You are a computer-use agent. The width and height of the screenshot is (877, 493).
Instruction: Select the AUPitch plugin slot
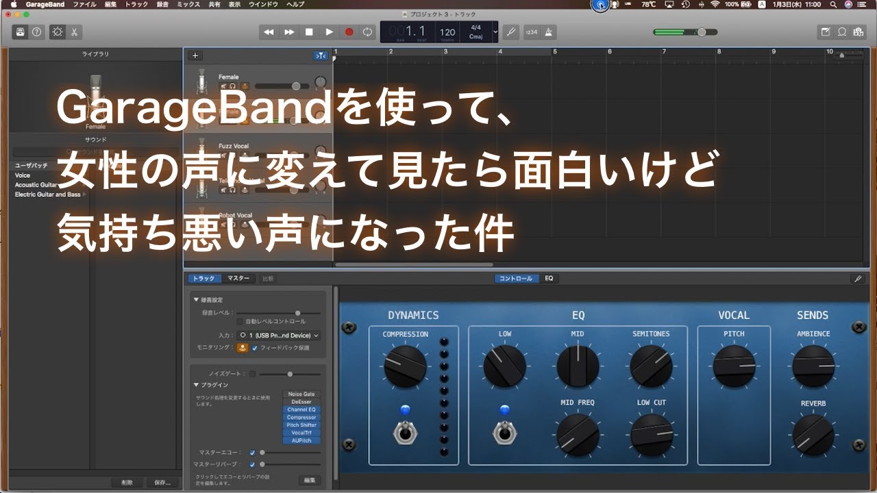[x=301, y=440]
